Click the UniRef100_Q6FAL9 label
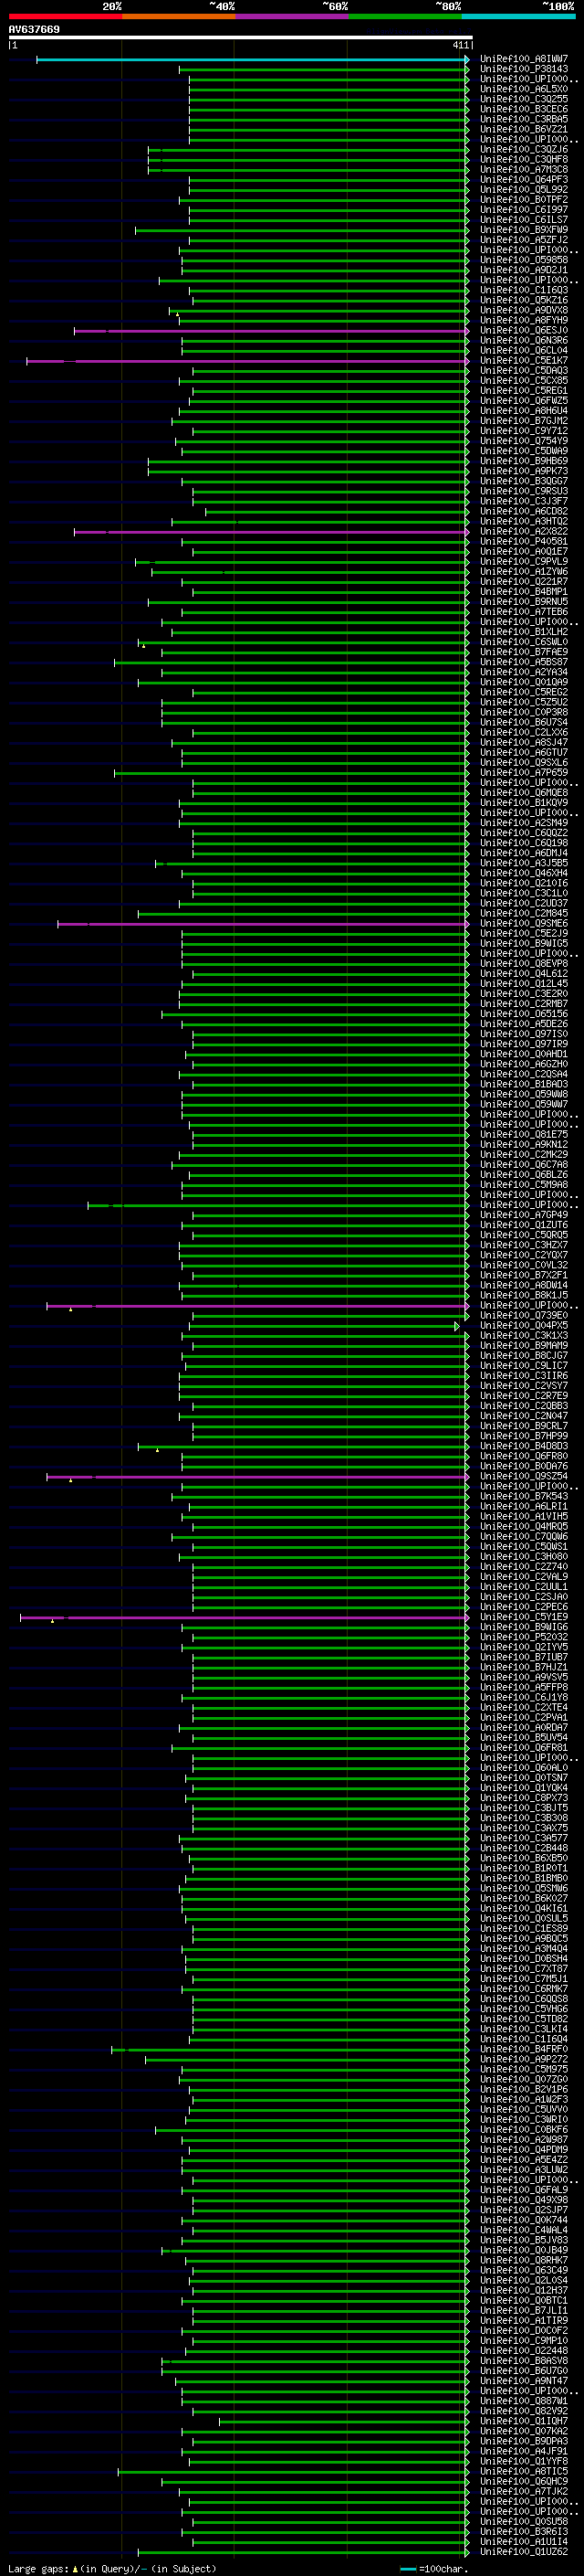 pyautogui.click(x=524, y=2190)
